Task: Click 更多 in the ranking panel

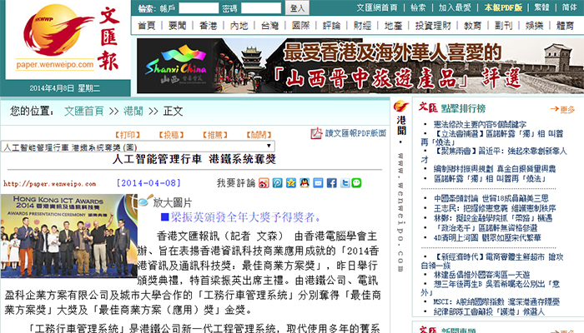Action: 566,109
